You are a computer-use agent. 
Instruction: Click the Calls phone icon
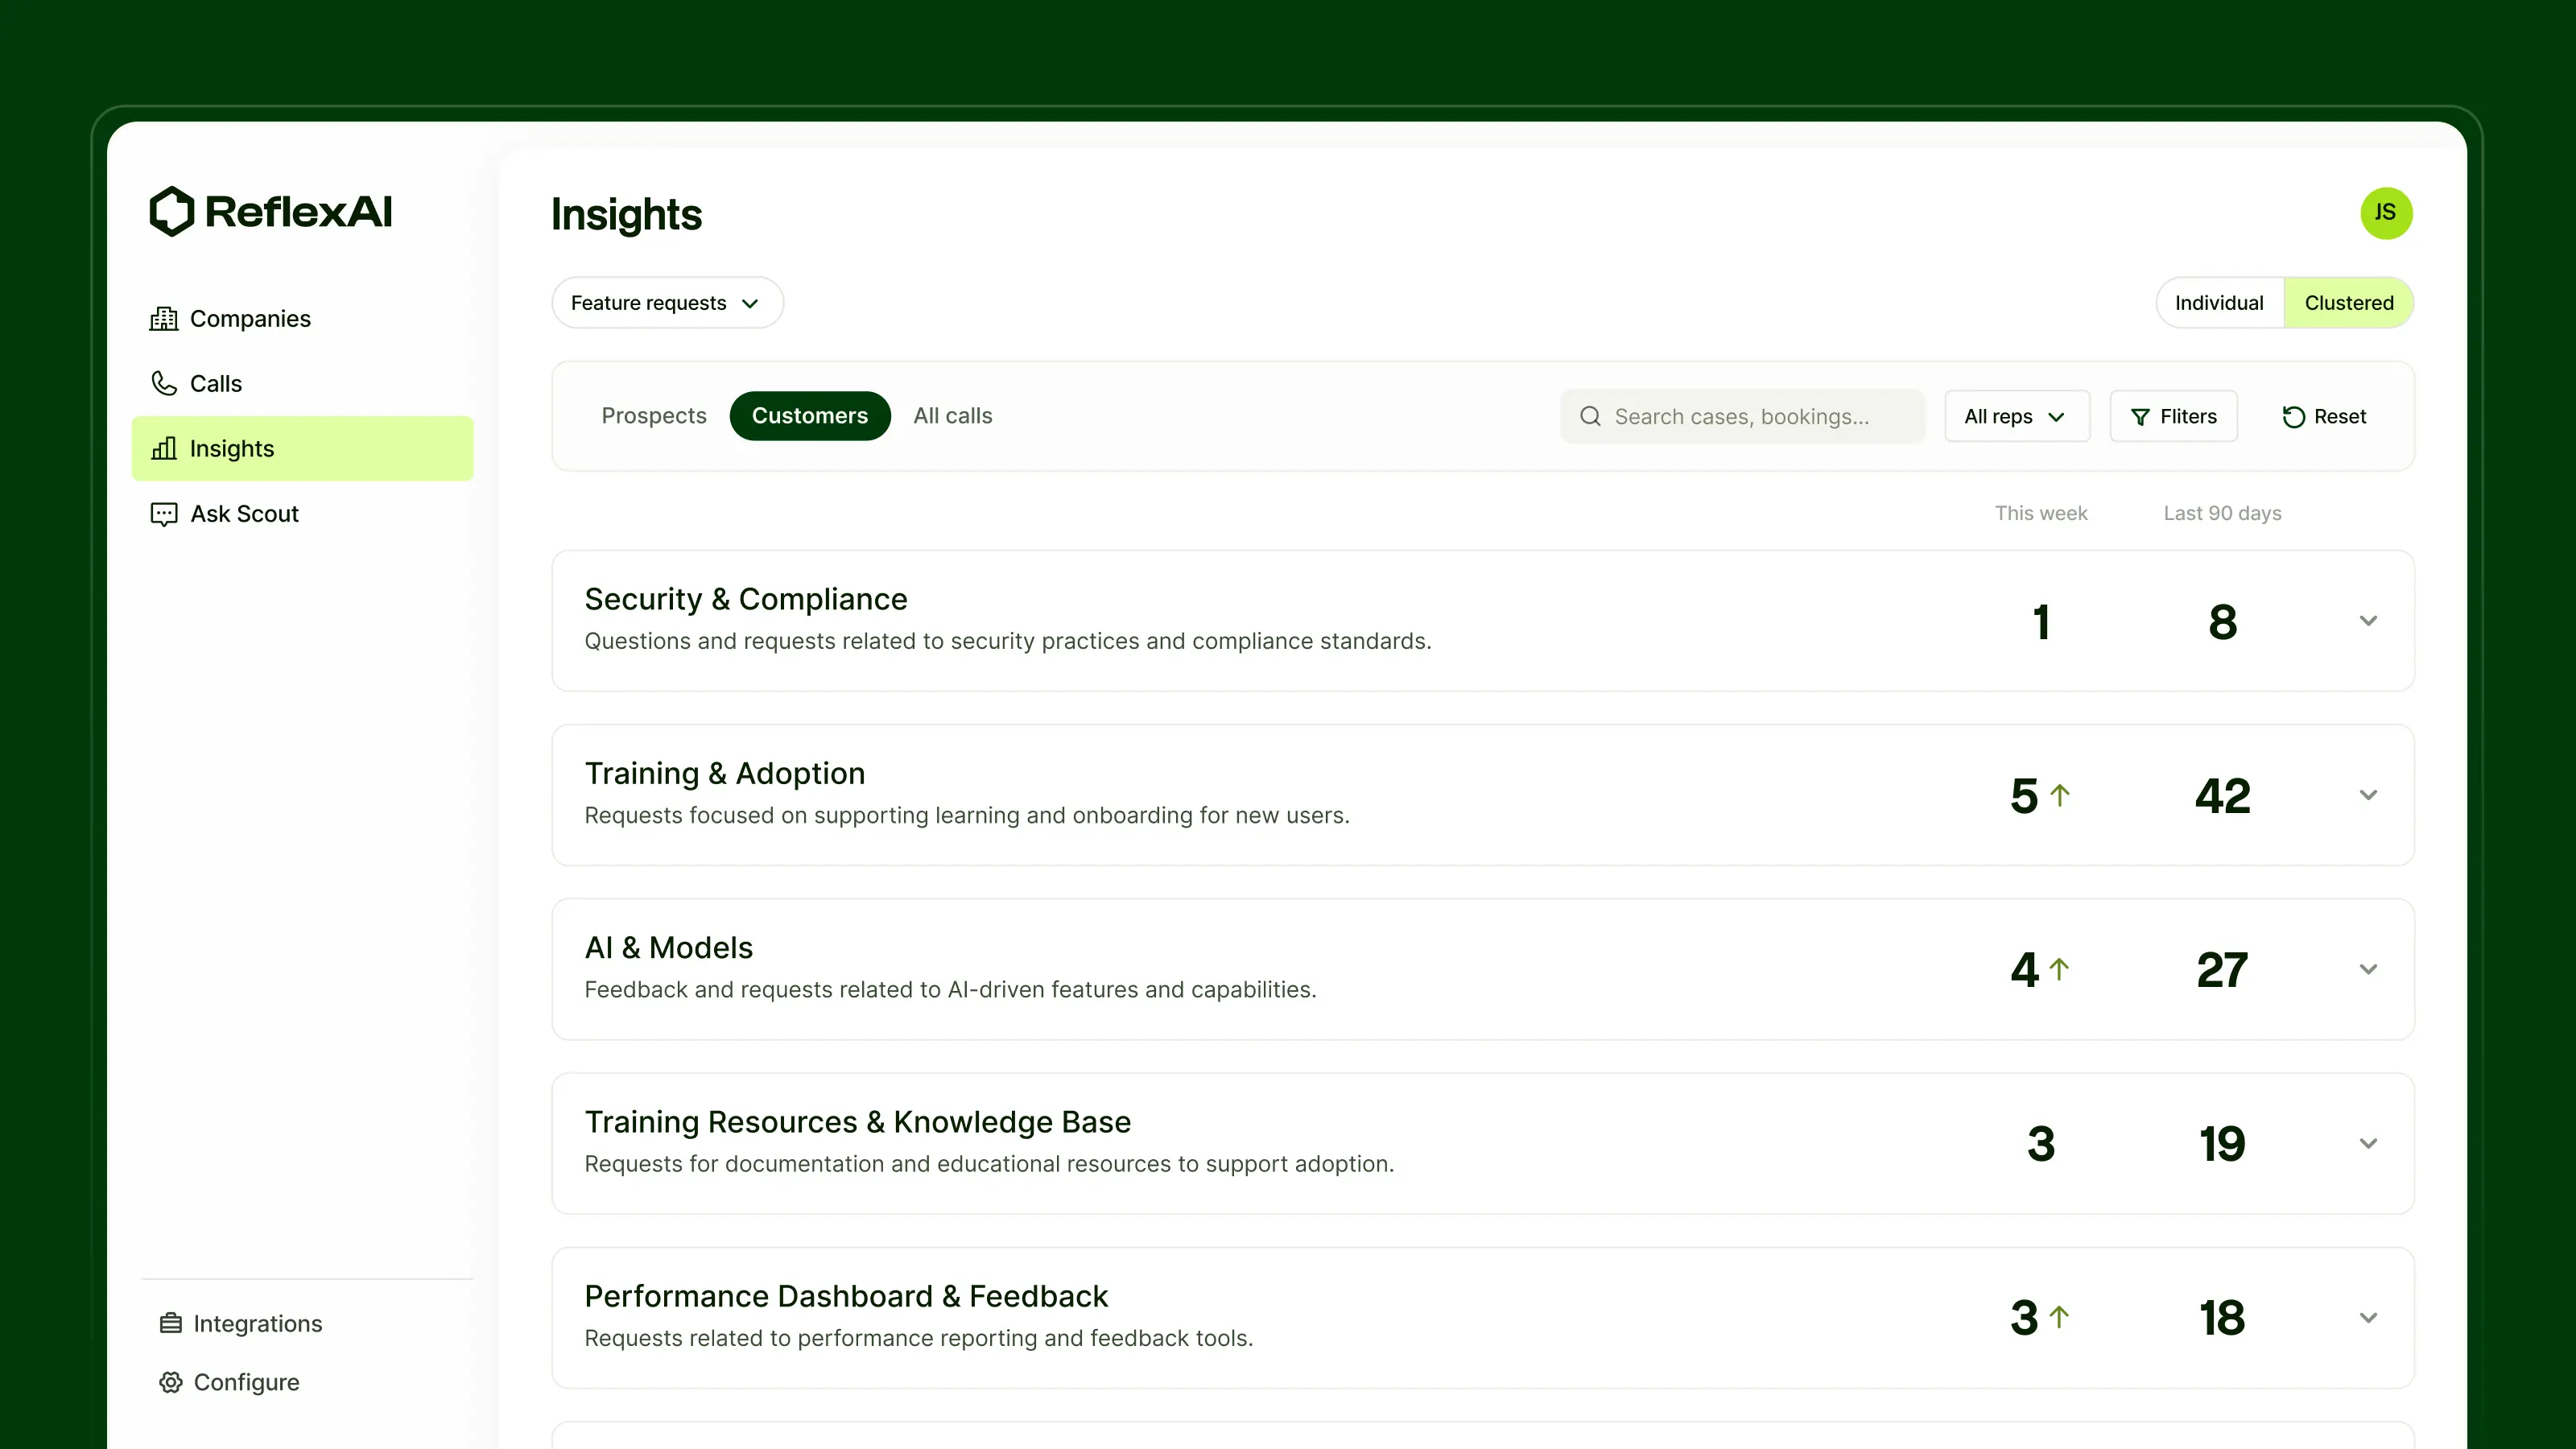pyautogui.click(x=163, y=383)
